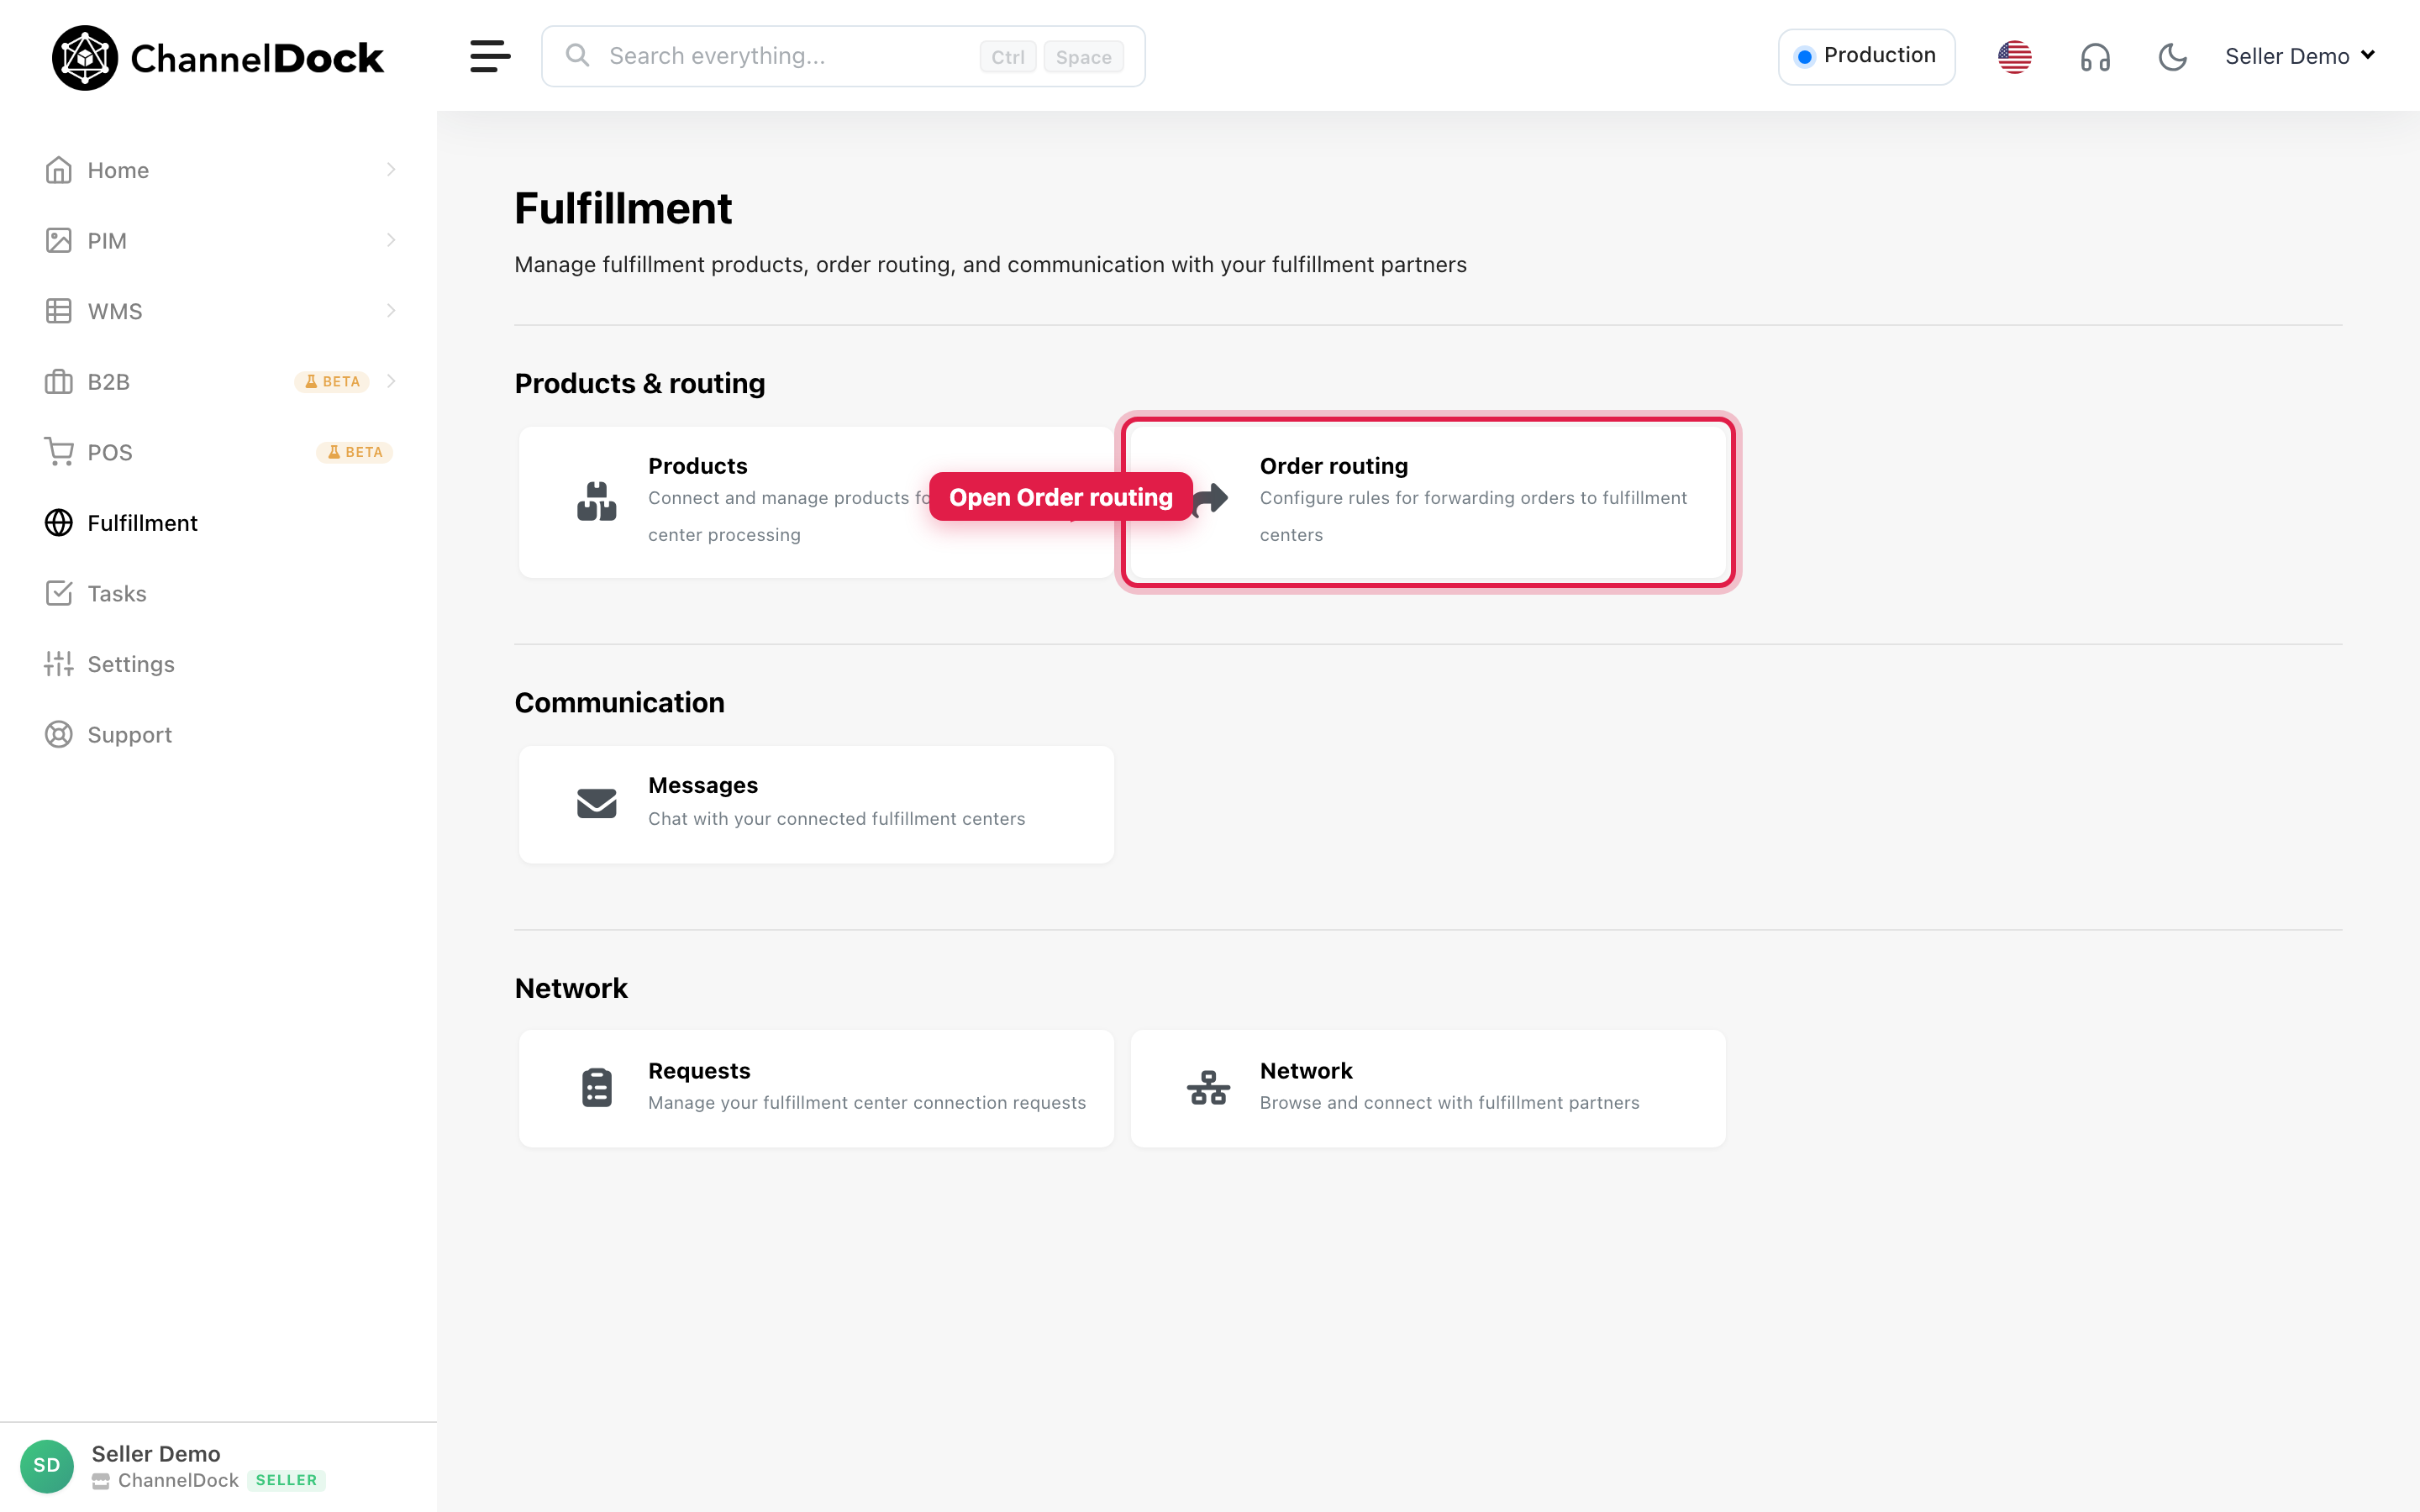
Task: Collapse sidebar with hamburger menu icon
Action: click(490, 56)
